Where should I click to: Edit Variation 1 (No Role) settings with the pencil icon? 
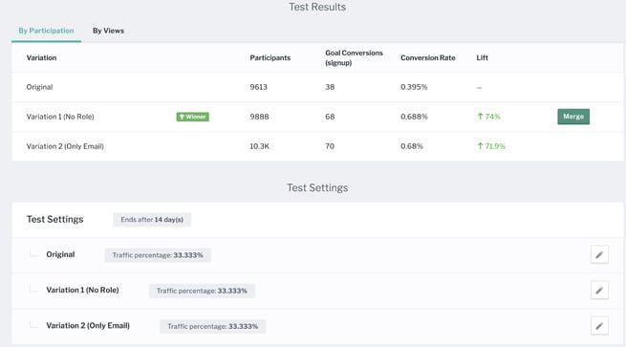pyautogui.click(x=599, y=291)
